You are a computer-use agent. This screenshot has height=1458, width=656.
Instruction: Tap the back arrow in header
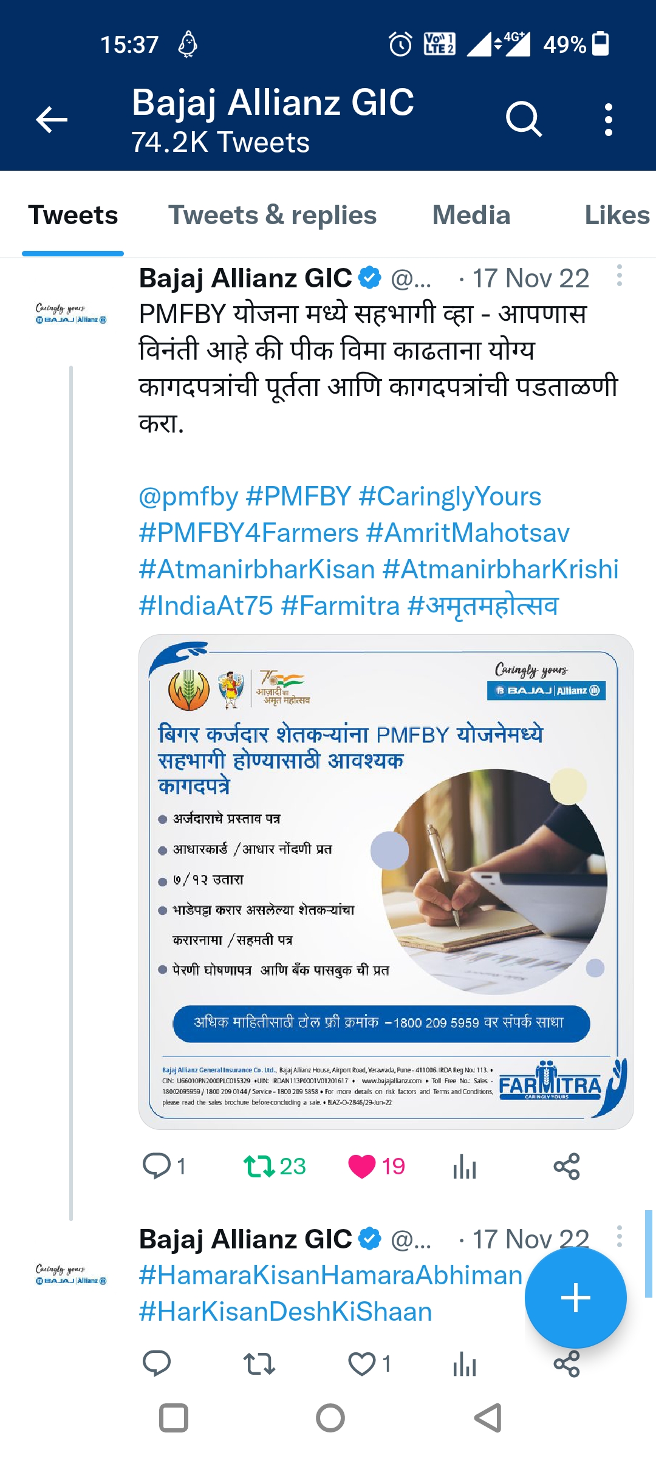52,119
